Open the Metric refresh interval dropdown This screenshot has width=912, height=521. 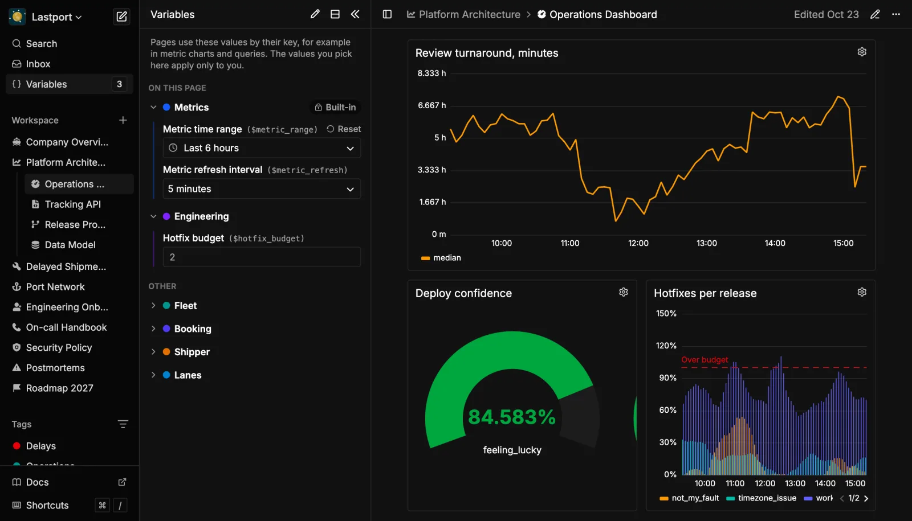coord(262,189)
